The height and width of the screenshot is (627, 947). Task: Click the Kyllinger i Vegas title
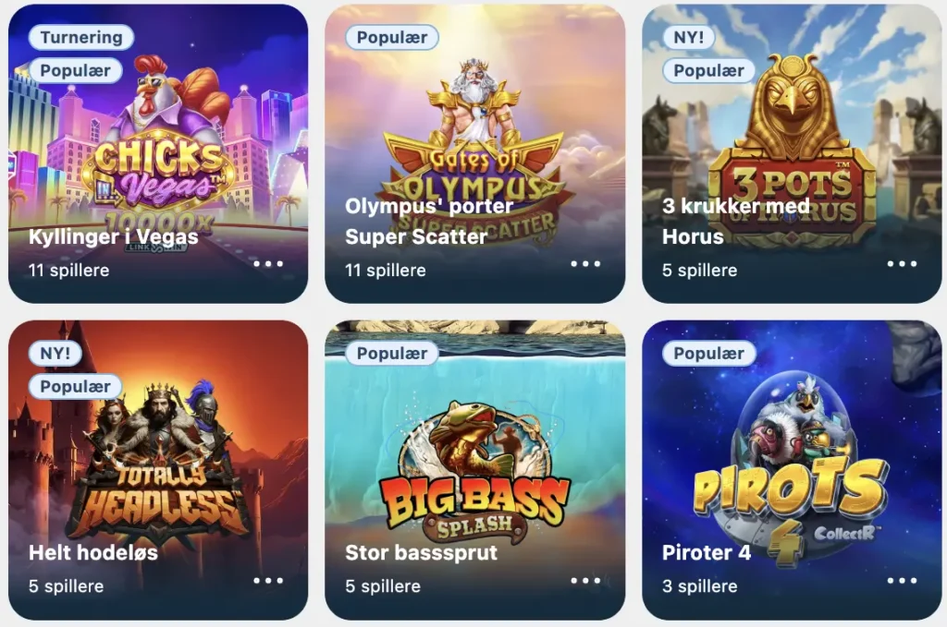(x=113, y=237)
